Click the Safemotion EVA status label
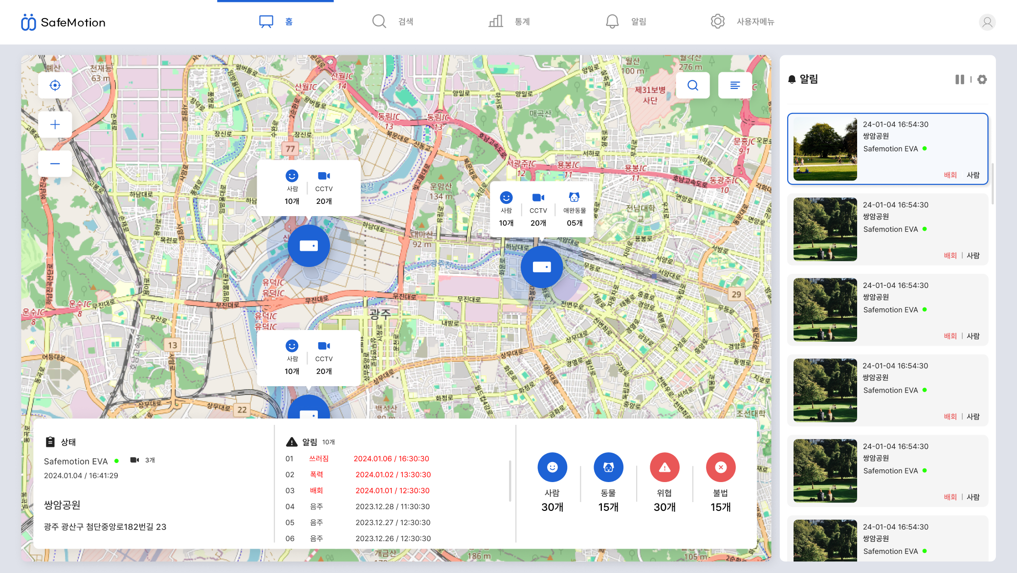This screenshot has width=1017, height=573. 76,462
